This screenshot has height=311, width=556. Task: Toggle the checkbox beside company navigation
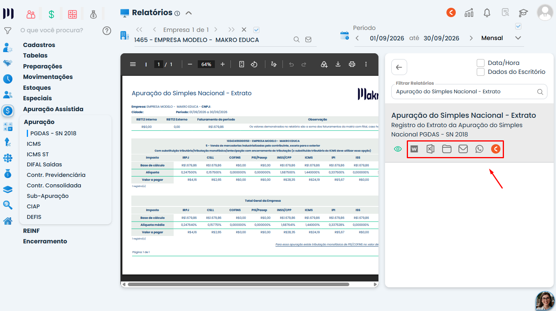[x=256, y=30]
